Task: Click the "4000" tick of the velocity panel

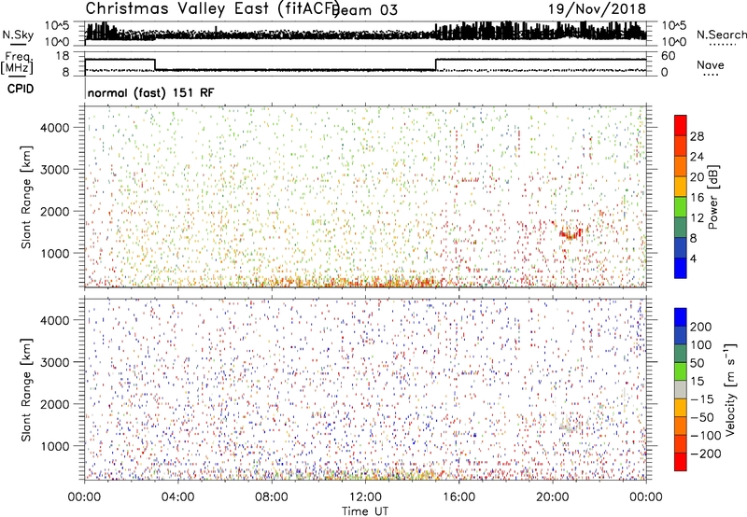Action: coord(55,320)
